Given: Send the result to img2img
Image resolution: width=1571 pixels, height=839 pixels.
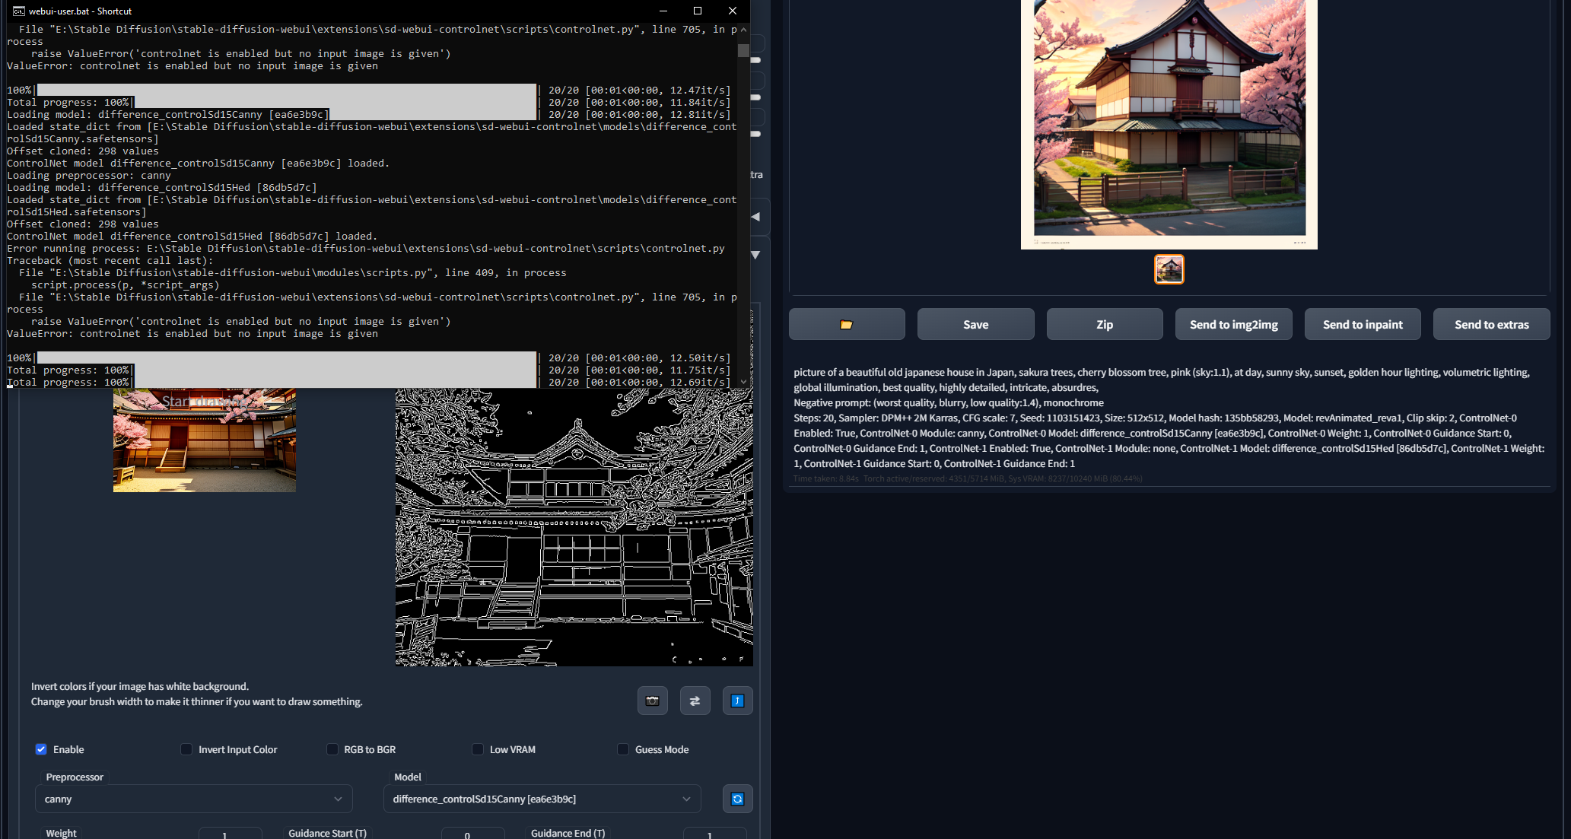Looking at the screenshot, I should coord(1233,324).
